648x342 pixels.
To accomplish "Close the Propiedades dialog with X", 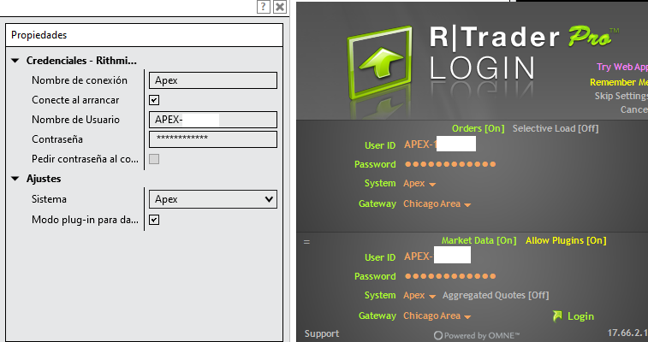I will (280, 7).
